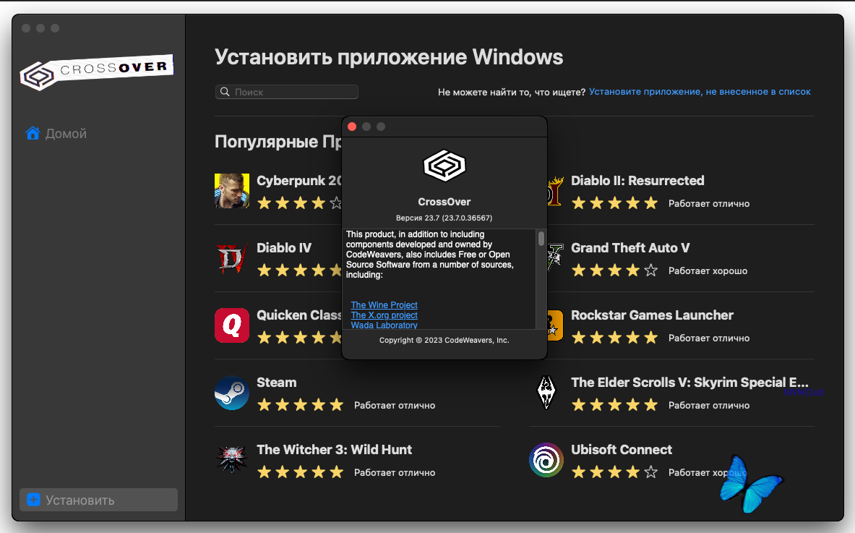Screen dimensions: 855x533
Task: Click The Witcher 3 star rating
Action: tap(301, 472)
